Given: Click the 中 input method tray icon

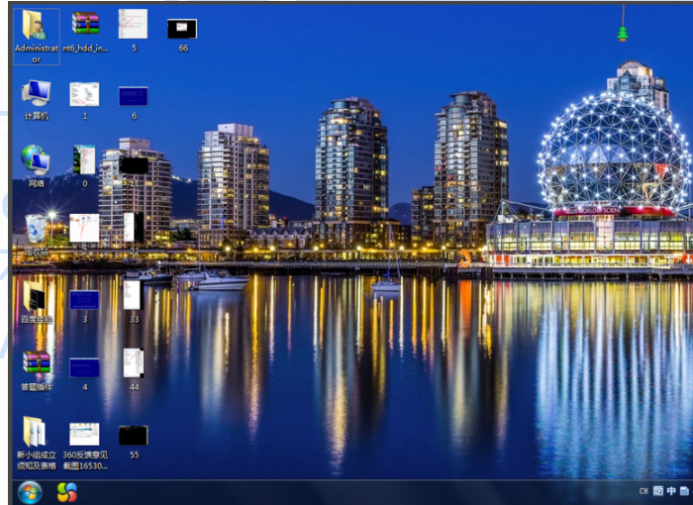Looking at the screenshot, I should click(671, 491).
